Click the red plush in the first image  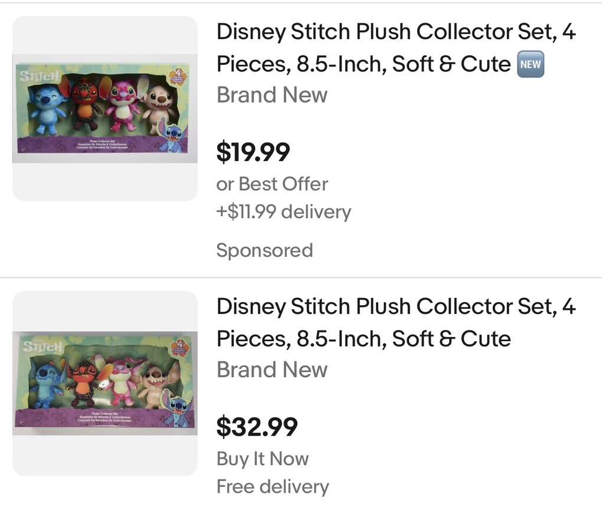pos(85,105)
